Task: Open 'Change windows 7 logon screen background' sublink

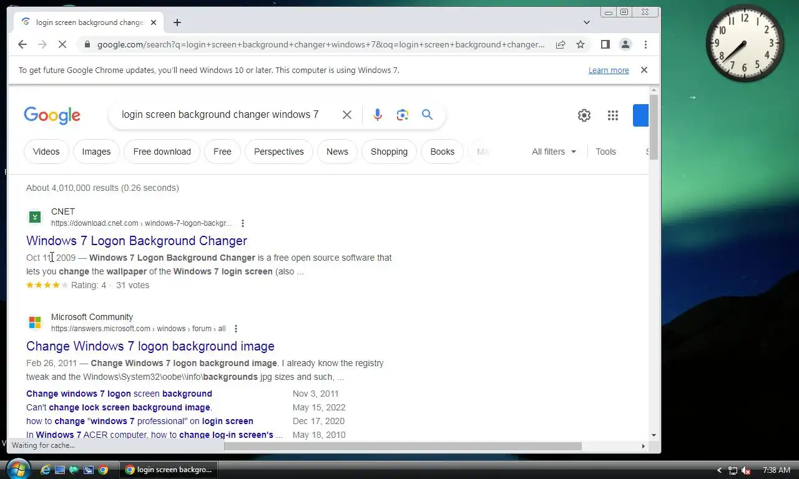Action: 119,394
